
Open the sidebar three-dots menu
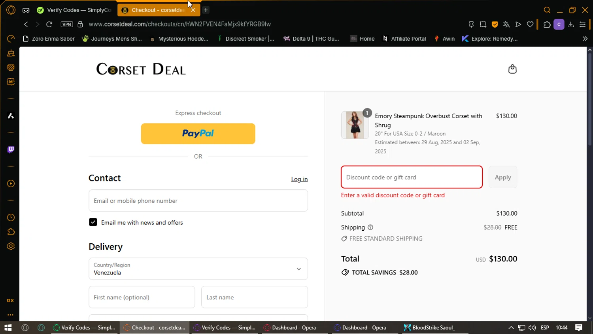(x=11, y=315)
